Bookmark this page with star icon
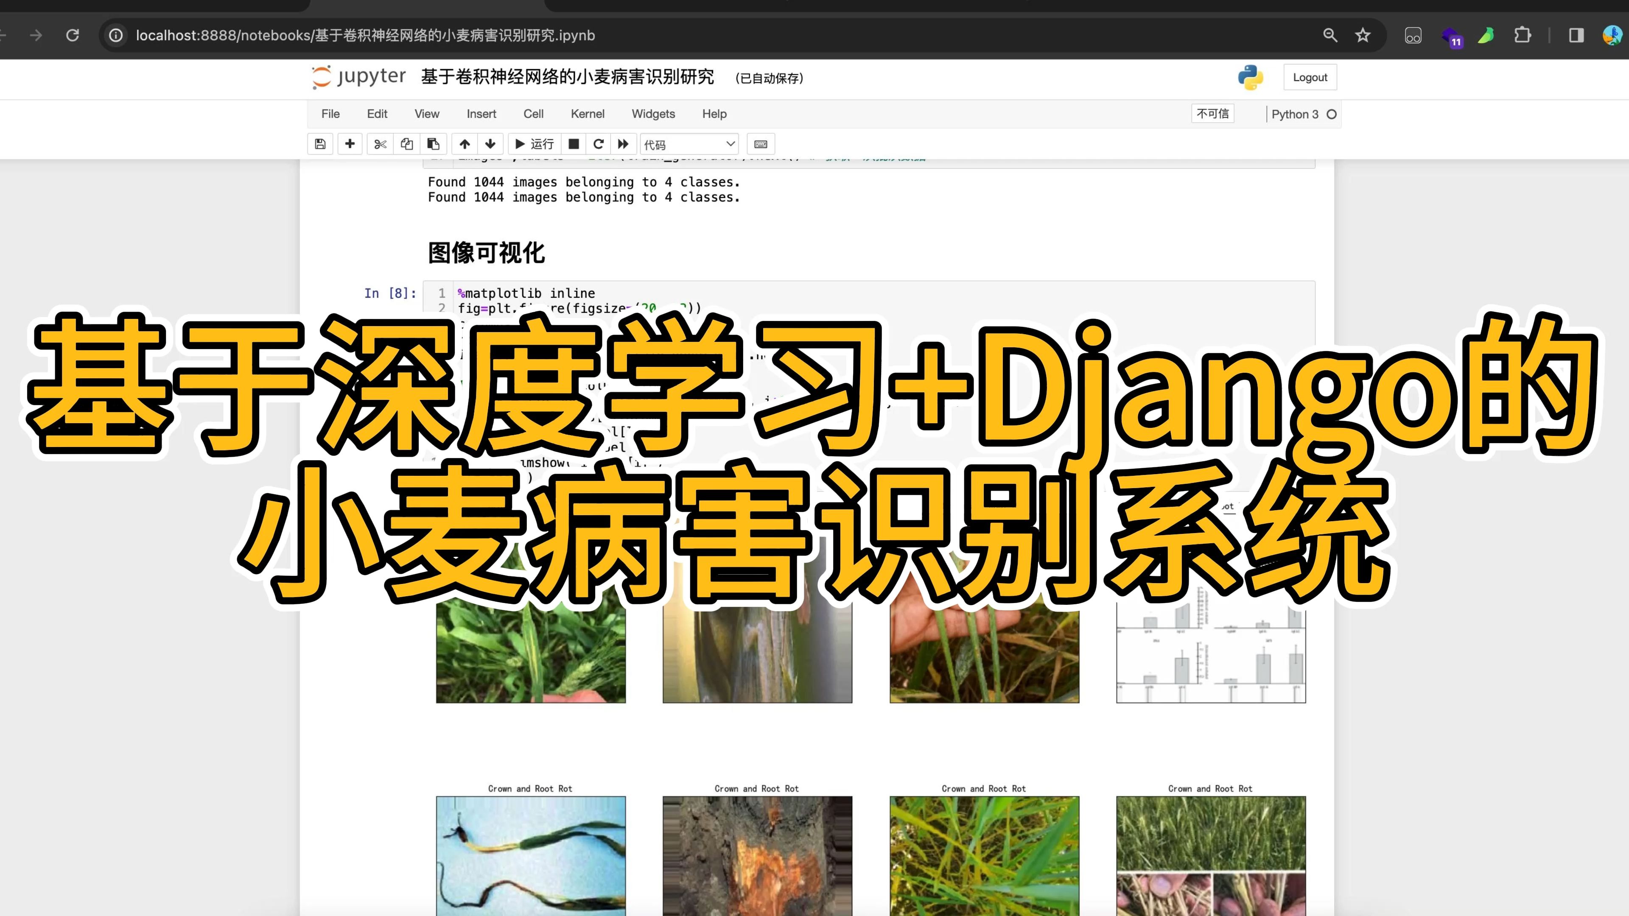The image size is (1629, 916). pyautogui.click(x=1362, y=35)
